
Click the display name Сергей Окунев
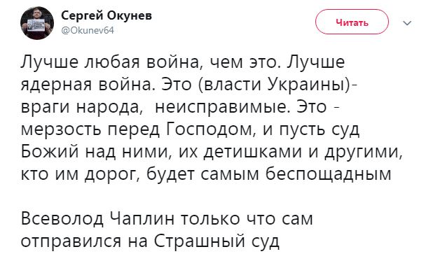[x=106, y=15]
